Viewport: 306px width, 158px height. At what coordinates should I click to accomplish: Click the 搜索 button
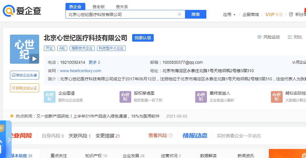click(x=196, y=14)
